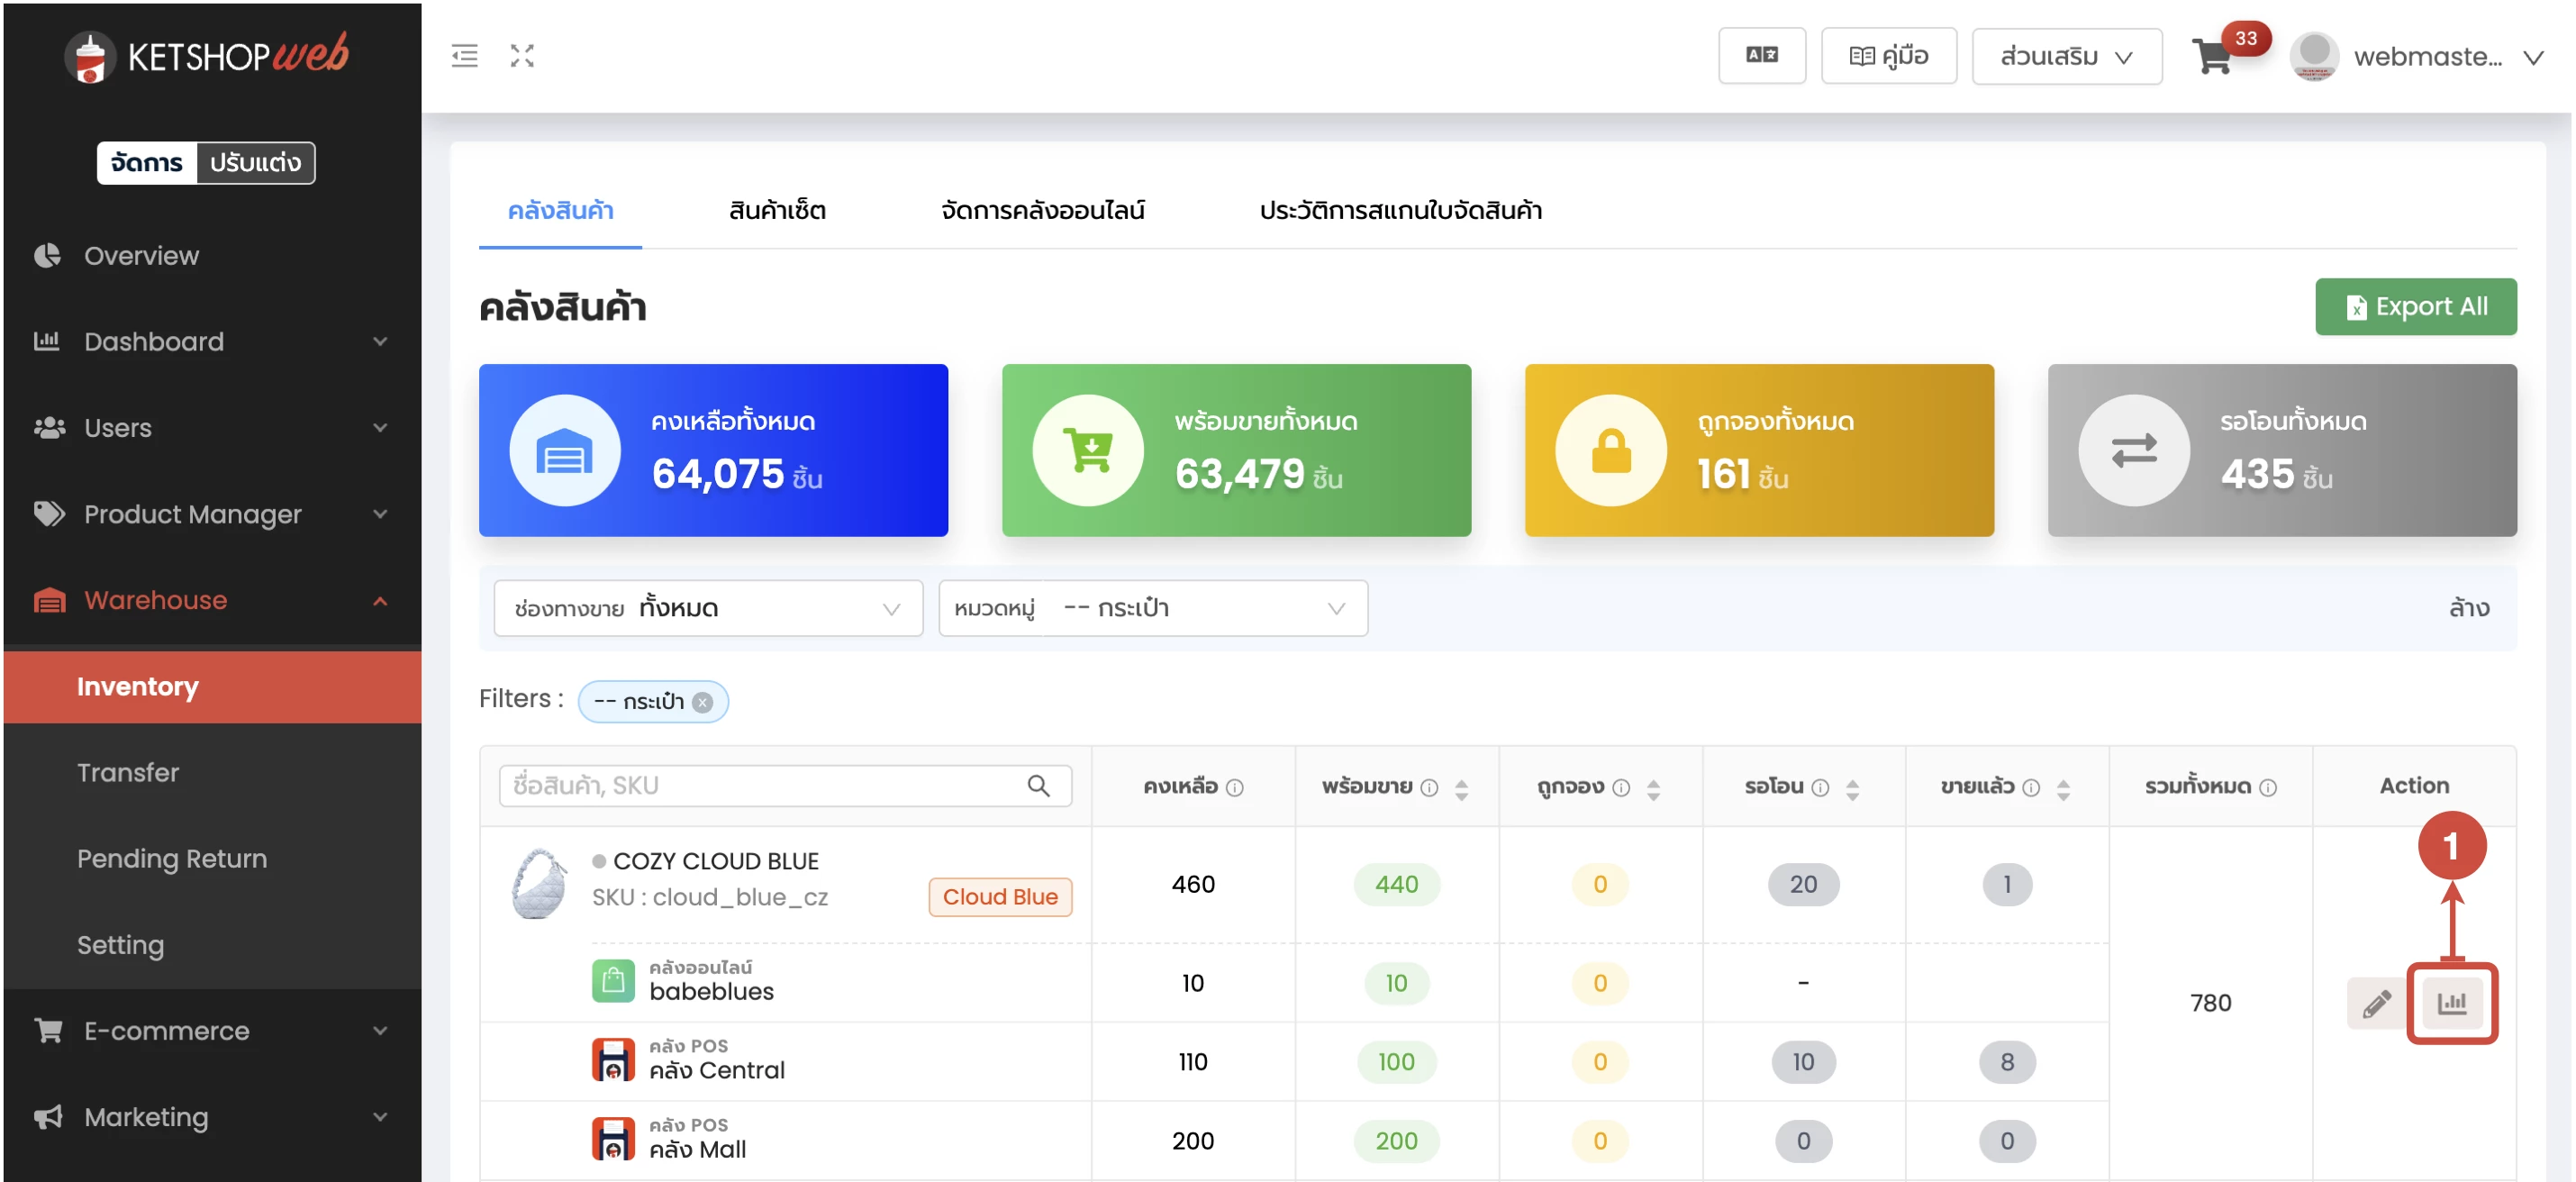This screenshot has height=1182, width=2576.
Task: Open the stock history chart icon
Action: click(2451, 1003)
